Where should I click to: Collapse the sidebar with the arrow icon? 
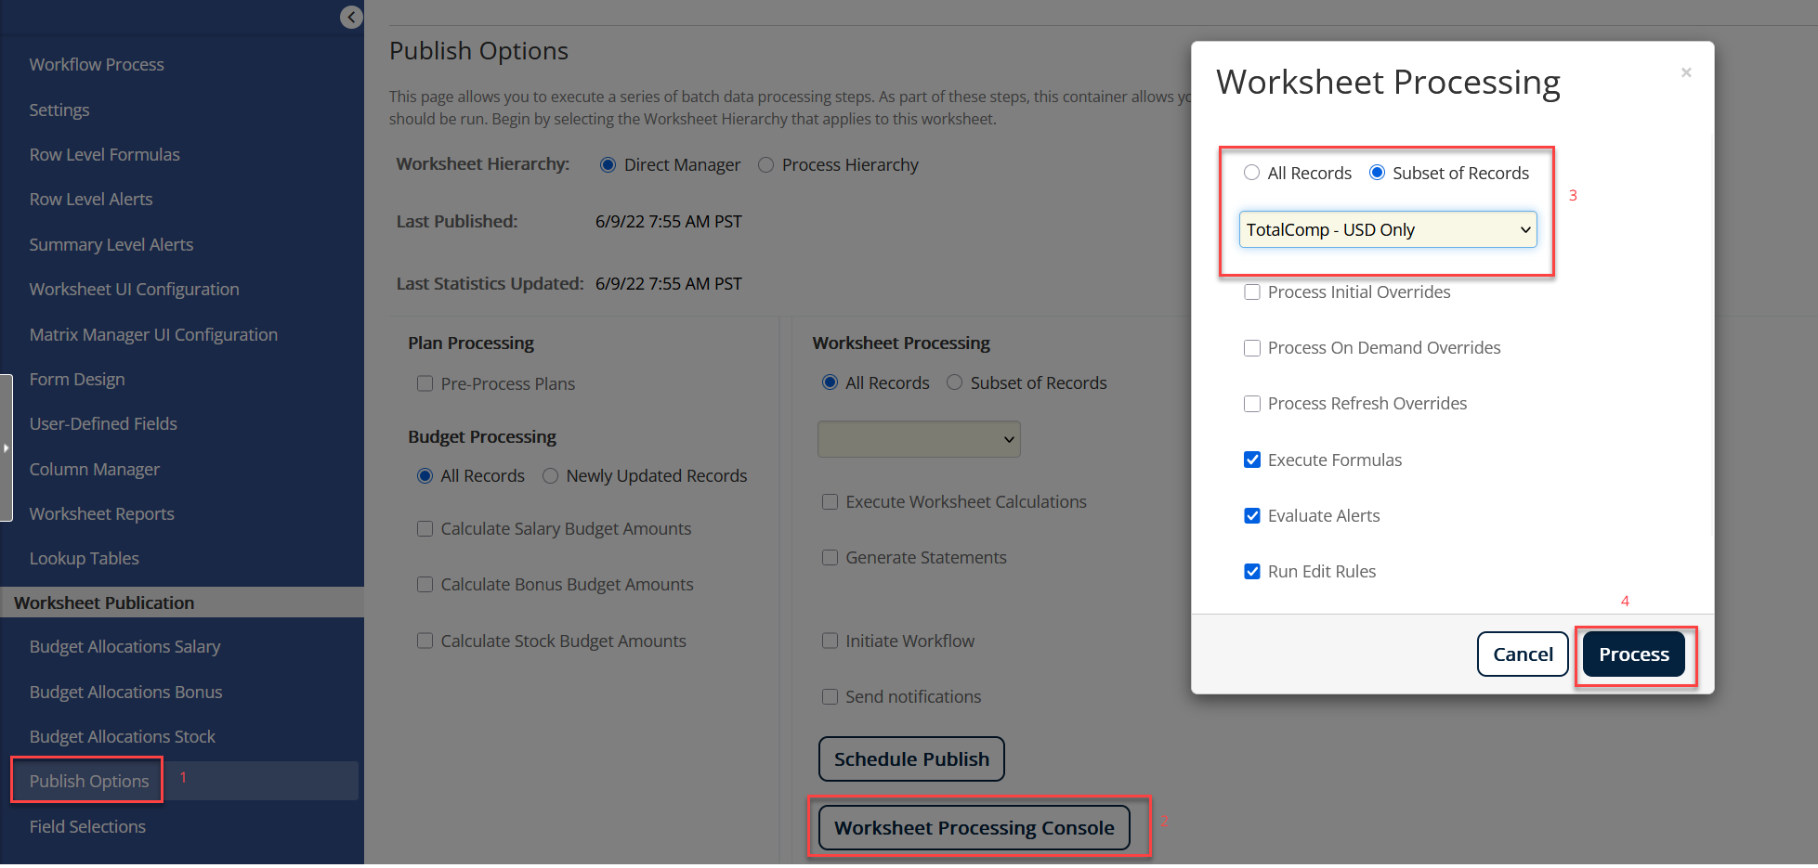[351, 17]
